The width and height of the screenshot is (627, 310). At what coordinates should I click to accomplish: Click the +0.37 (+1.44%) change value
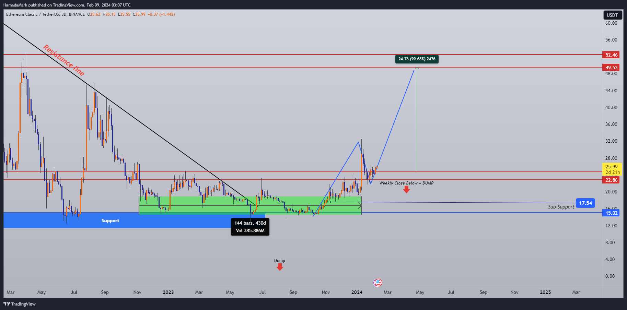[x=161, y=14]
